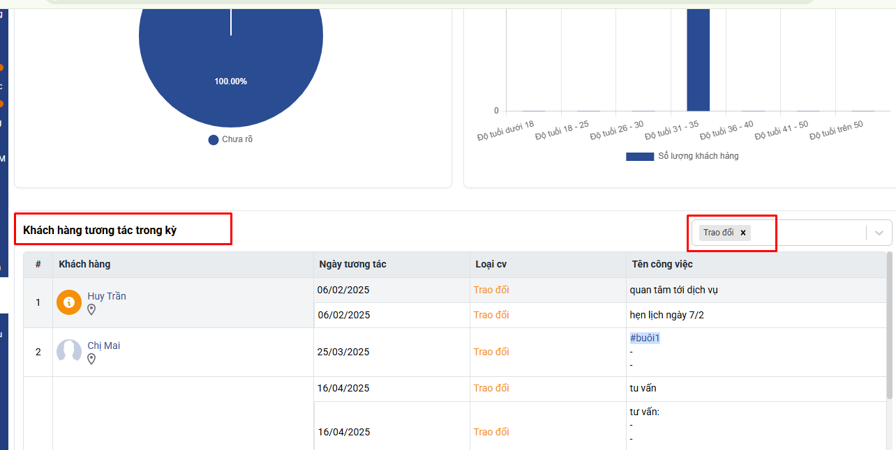Toggle the "Số lượng khách hàng" legend item

tap(682, 156)
